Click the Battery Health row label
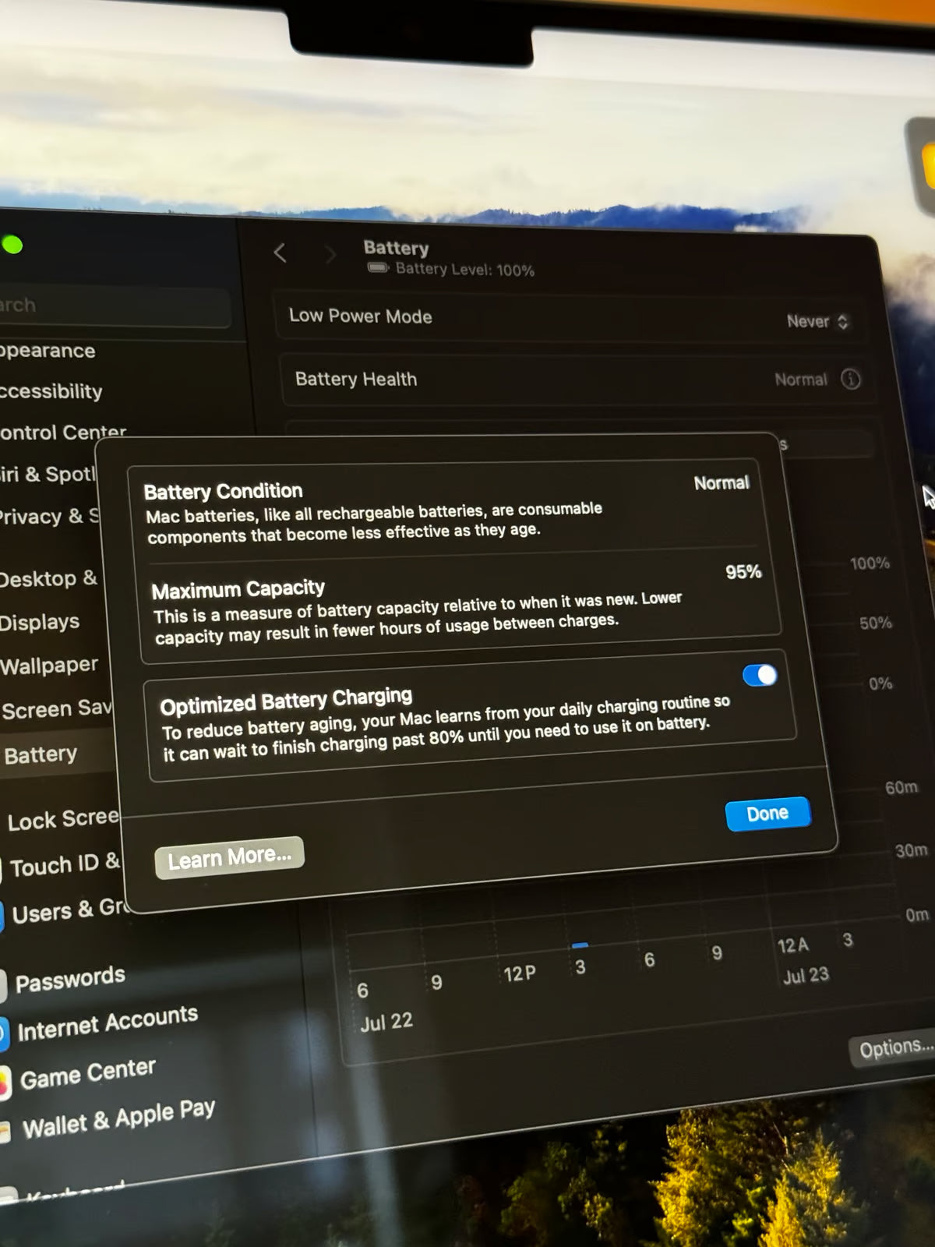This screenshot has height=1247, width=935. (356, 379)
